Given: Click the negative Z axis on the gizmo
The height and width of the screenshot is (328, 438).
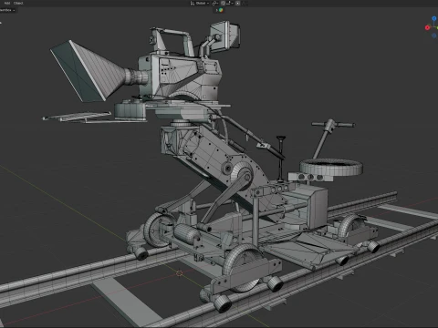Looking at the screenshot, I should 434,36.
